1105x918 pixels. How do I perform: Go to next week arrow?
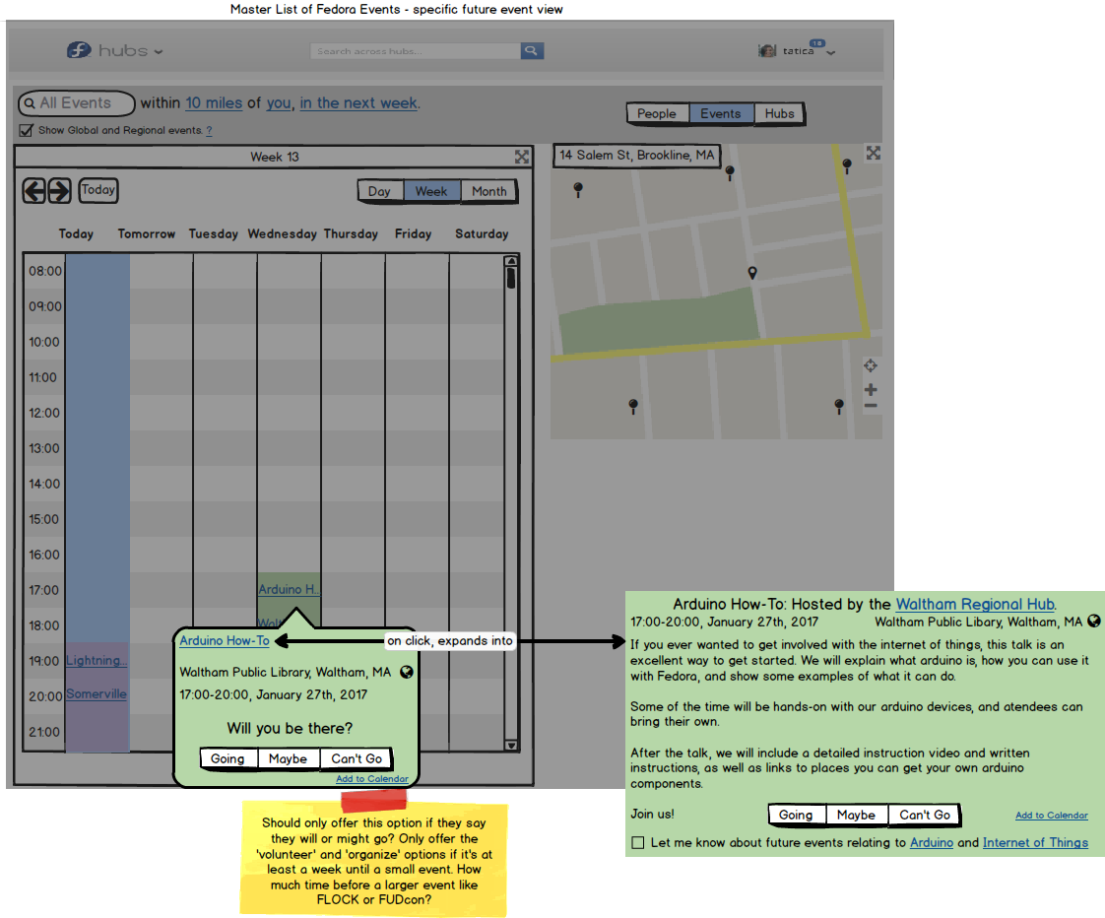59,190
